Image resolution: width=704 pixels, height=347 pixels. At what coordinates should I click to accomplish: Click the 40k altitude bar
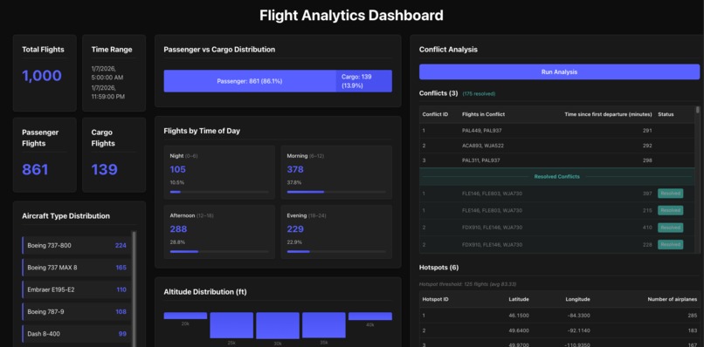370,316
